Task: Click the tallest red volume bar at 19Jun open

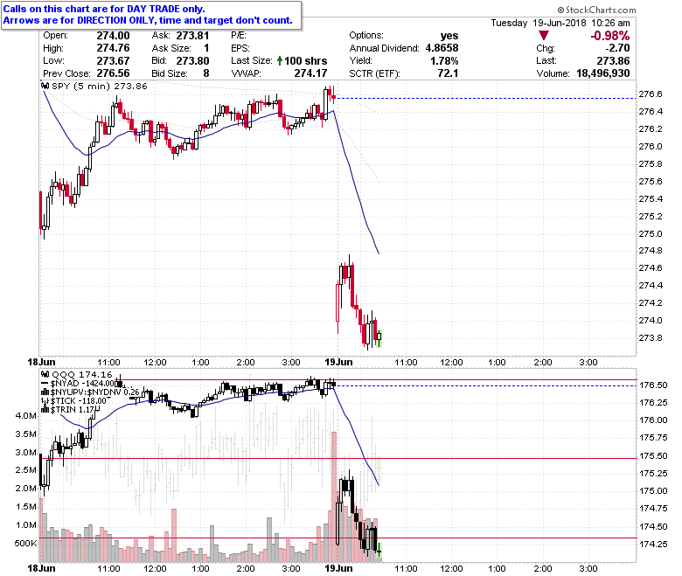Action: coord(334,496)
